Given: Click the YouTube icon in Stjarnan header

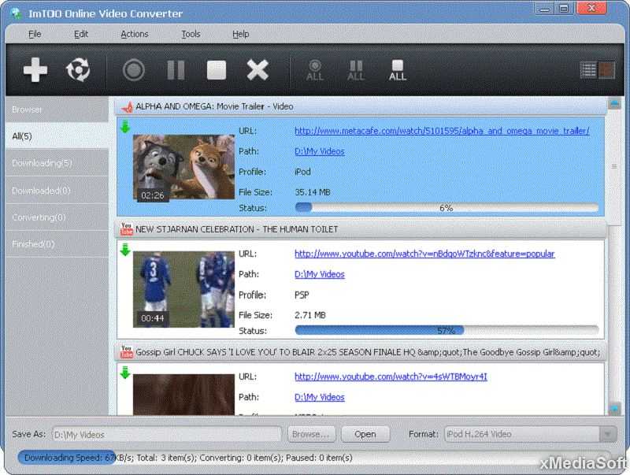Looking at the screenshot, I should click(x=127, y=229).
